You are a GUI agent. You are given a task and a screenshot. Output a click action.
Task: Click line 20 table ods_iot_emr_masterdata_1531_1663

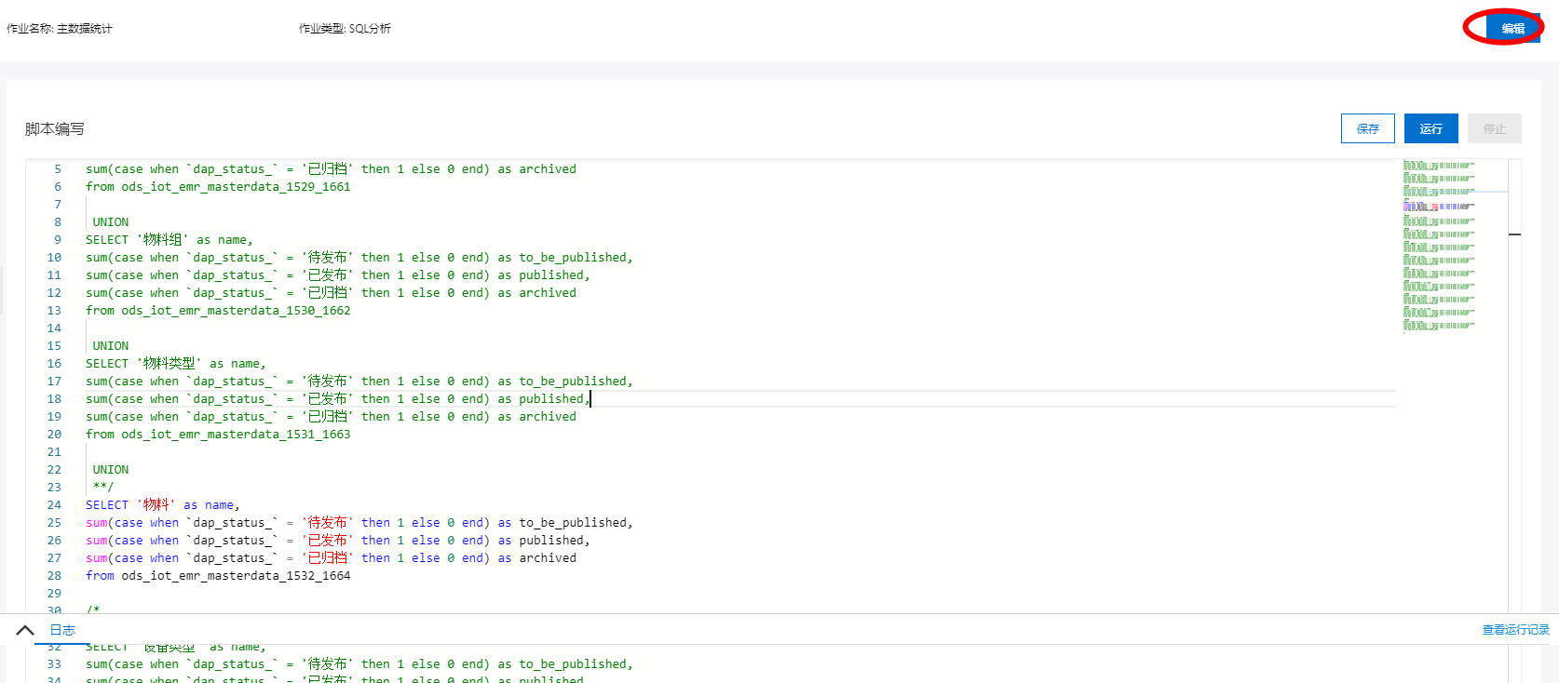tap(236, 435)
